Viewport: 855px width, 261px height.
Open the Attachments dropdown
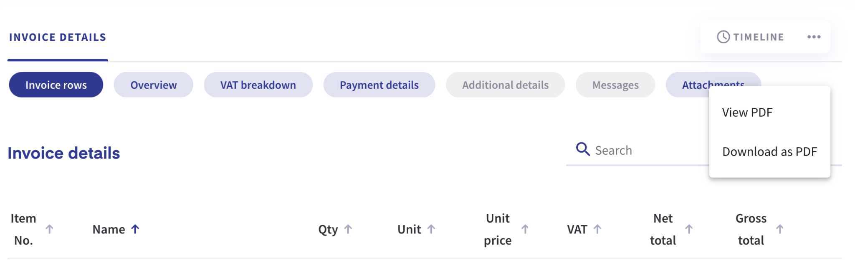[x=713, y=85]
